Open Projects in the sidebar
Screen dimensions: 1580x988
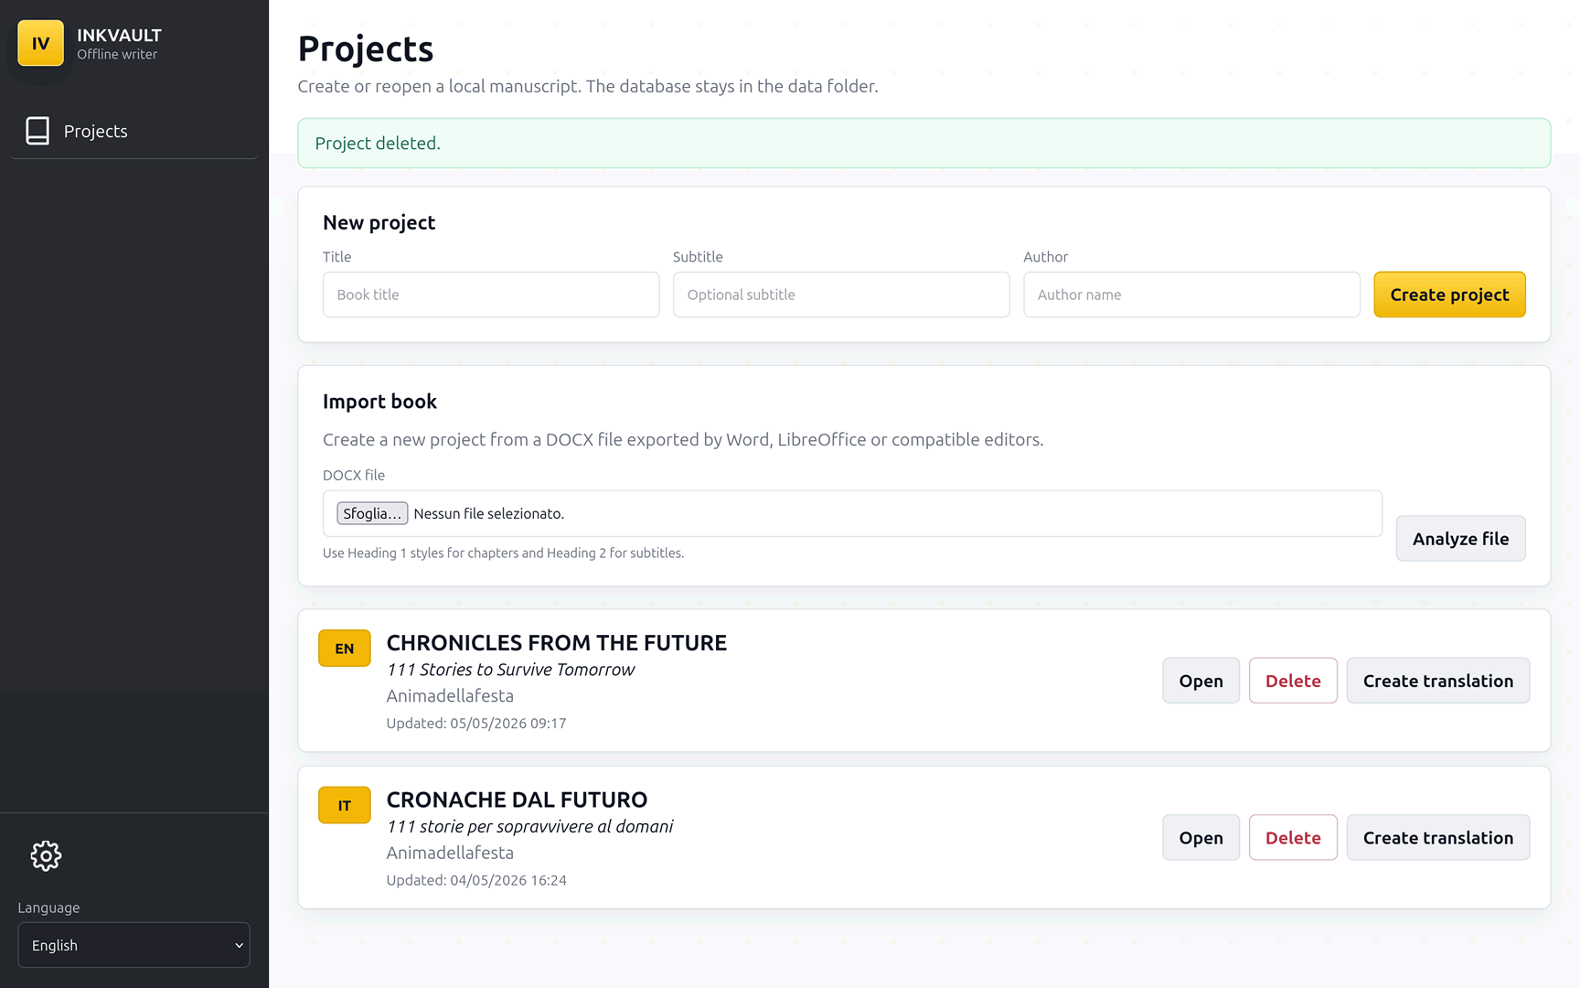[x=133, y=131]
